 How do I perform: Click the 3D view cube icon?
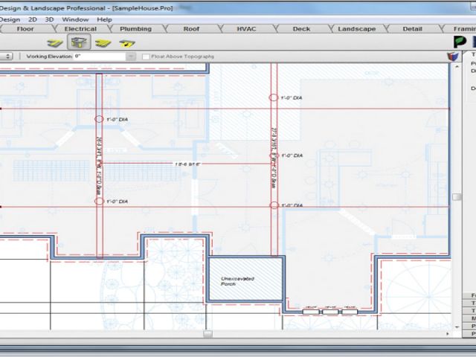pos(451,56)
